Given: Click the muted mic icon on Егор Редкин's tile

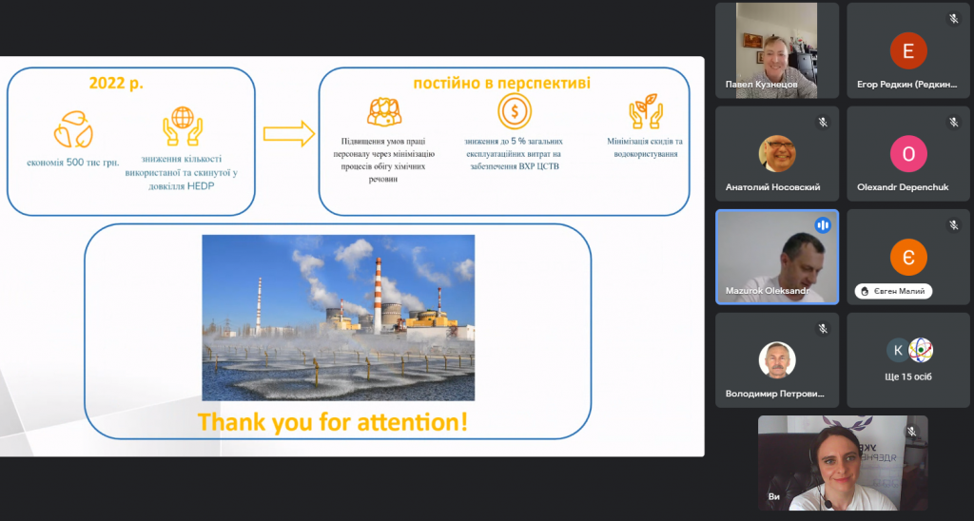Looking at the screenshot, I should click(x=953, y=19).
